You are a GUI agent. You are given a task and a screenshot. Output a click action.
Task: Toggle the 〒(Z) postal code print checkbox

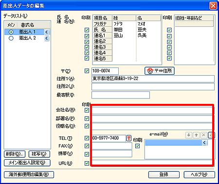[x=87, y=71]
